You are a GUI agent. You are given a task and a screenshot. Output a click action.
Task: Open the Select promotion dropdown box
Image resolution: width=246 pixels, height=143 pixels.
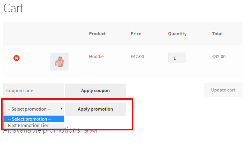coord(34,109)
